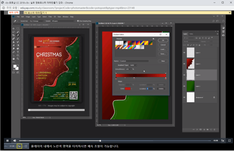Click Save... in Gradient Editor

click(x=163, y=54)
